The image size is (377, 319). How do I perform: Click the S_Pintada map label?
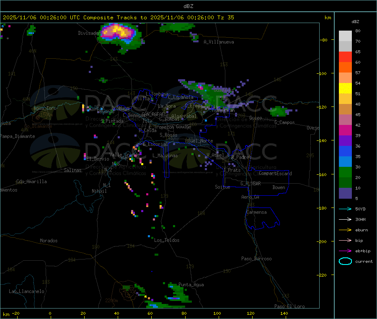click(112, 121)
